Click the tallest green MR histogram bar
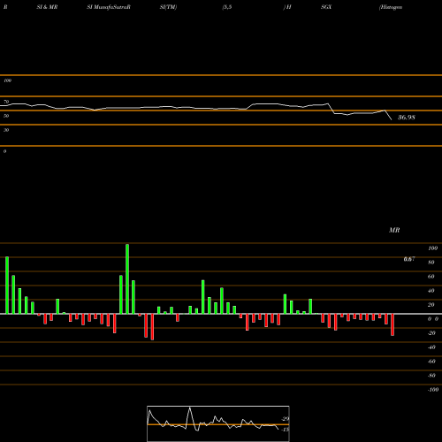Screen dimensions: 442x442 (x=127, y=278)
